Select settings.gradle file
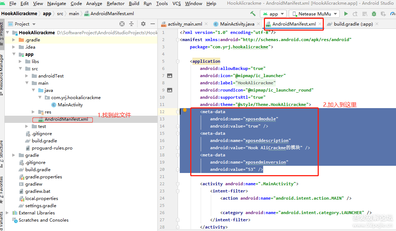 [41, 206]
